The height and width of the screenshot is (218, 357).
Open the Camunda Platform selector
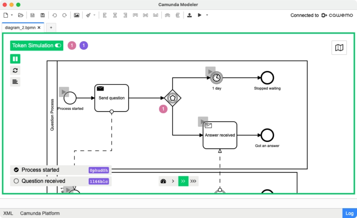(40, 213)
